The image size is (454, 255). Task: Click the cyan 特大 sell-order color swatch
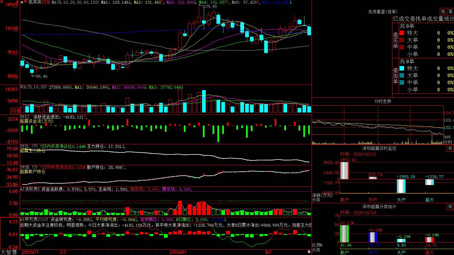[402, 68]
